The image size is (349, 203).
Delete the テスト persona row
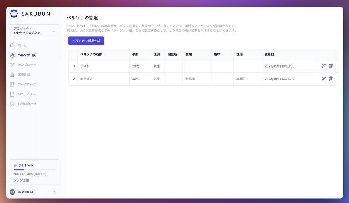331,66
